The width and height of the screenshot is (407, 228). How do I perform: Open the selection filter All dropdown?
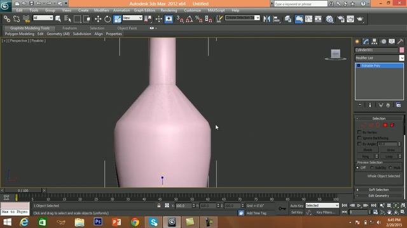coord(43,18)
